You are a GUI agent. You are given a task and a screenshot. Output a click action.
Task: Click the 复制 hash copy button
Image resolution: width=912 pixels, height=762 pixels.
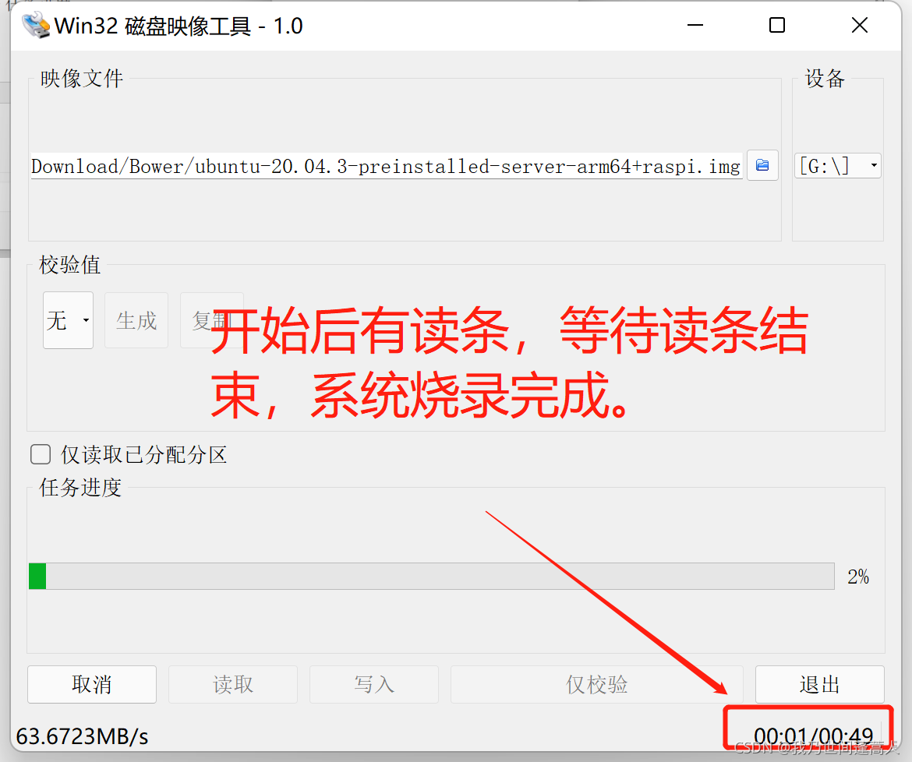coord(212,320)
